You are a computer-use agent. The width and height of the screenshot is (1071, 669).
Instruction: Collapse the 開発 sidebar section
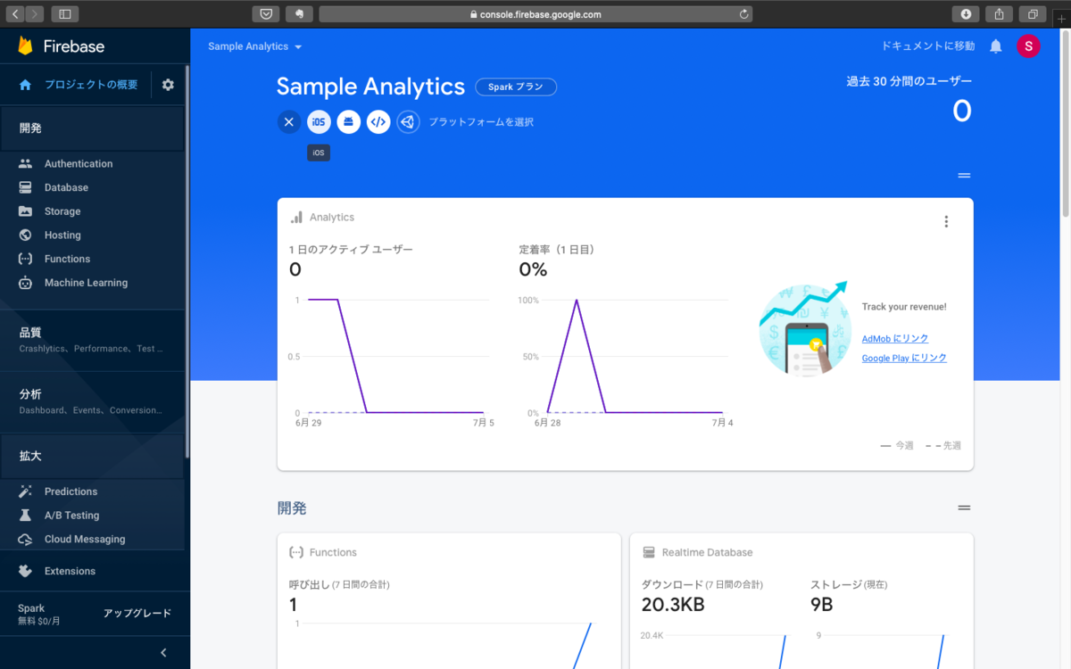pos(92,128)
